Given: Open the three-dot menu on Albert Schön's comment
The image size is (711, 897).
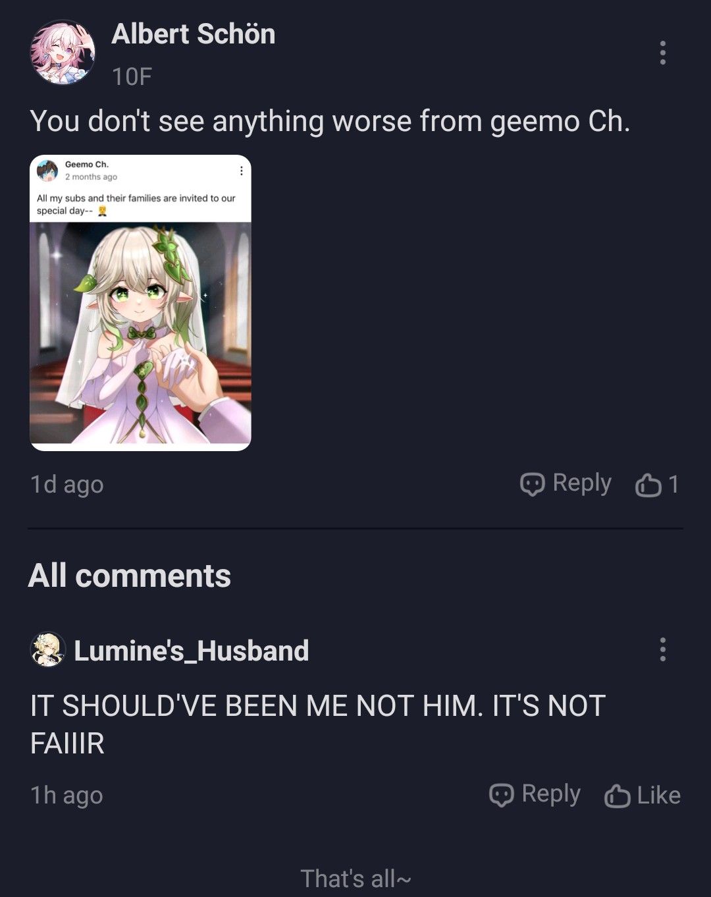Looking at the screenshot, I should point(662,53).
